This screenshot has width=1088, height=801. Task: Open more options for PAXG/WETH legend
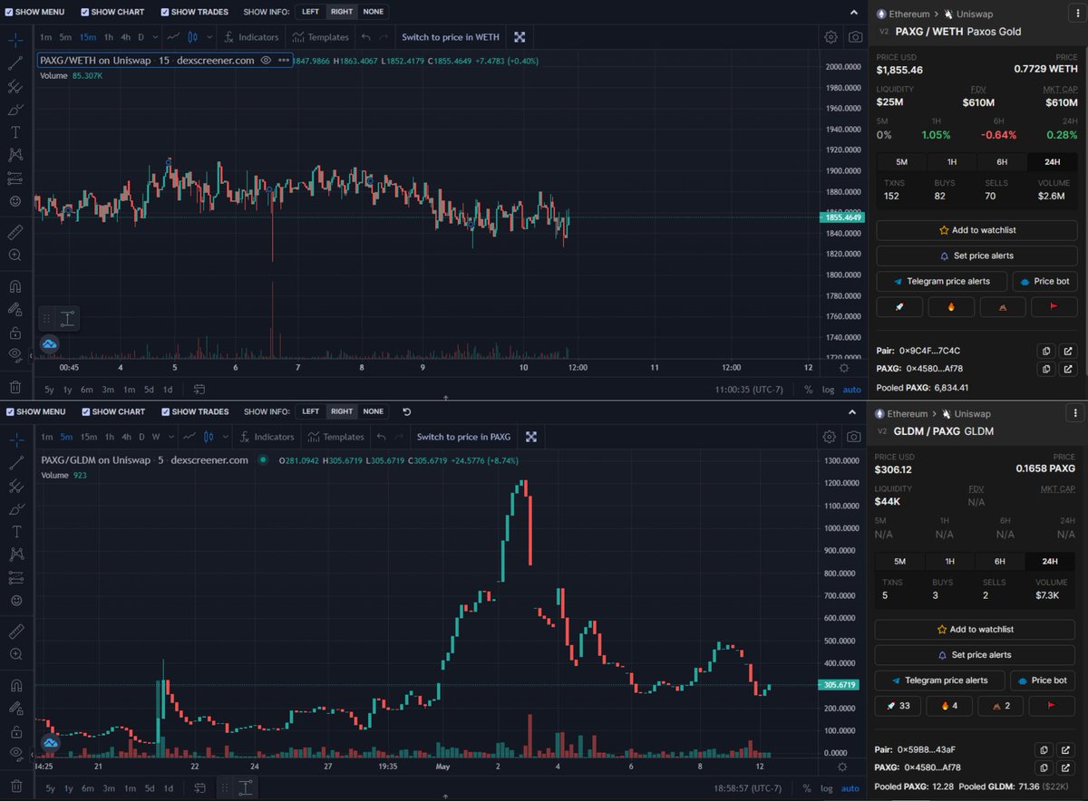tap(284, 60)
